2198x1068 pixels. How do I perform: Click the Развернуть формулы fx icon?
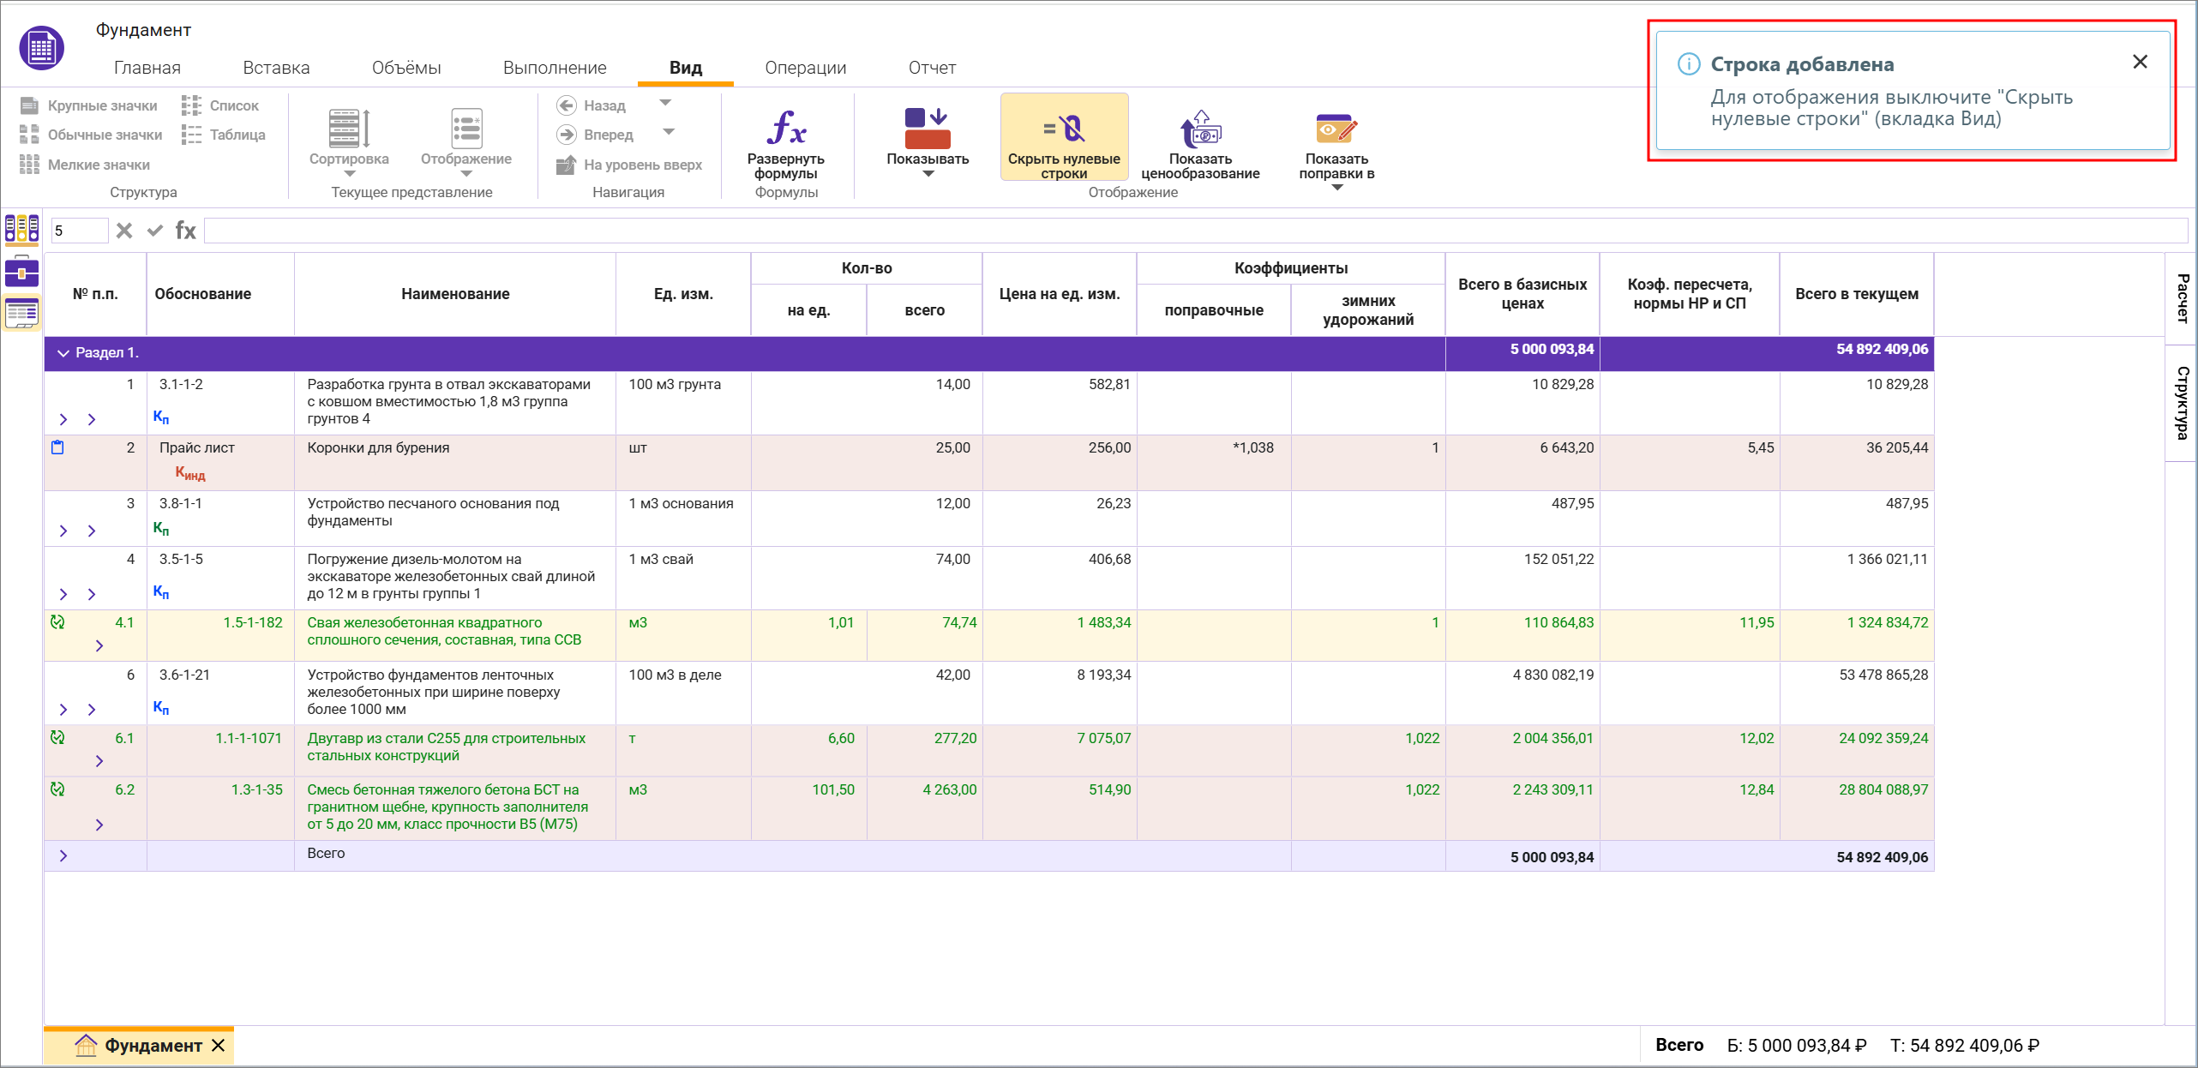pos(785,129)
